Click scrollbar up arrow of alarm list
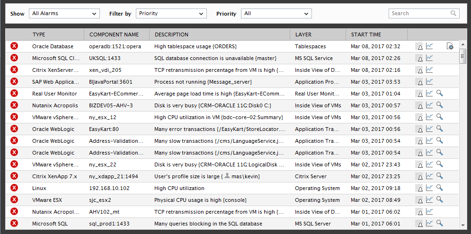 [462, 44]
